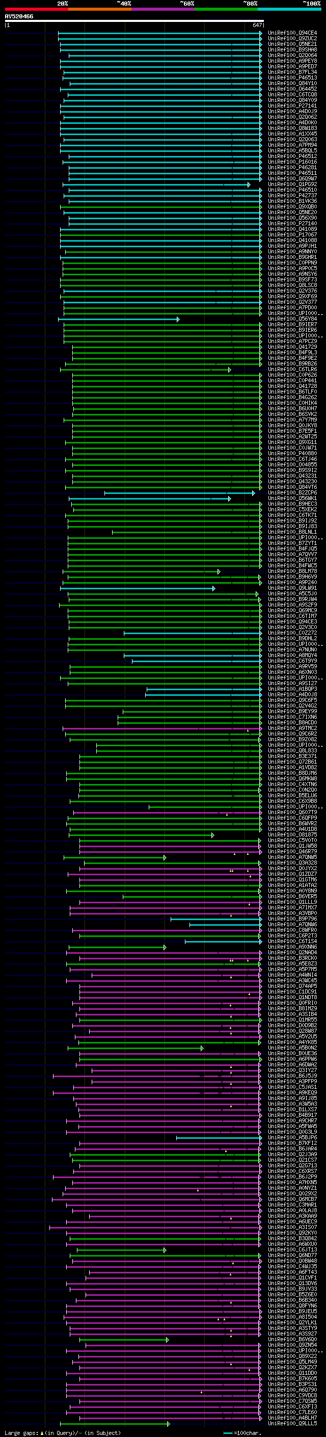Select hit UniRef100_C9VDC8
Screen dimensions: 326x1437
click(292, 1395)
